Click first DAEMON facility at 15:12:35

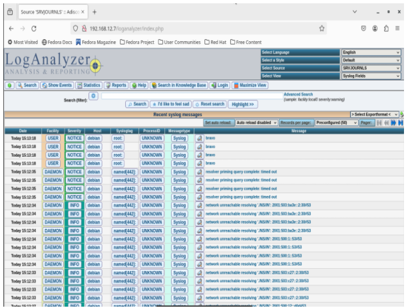[x=53, y=172]
